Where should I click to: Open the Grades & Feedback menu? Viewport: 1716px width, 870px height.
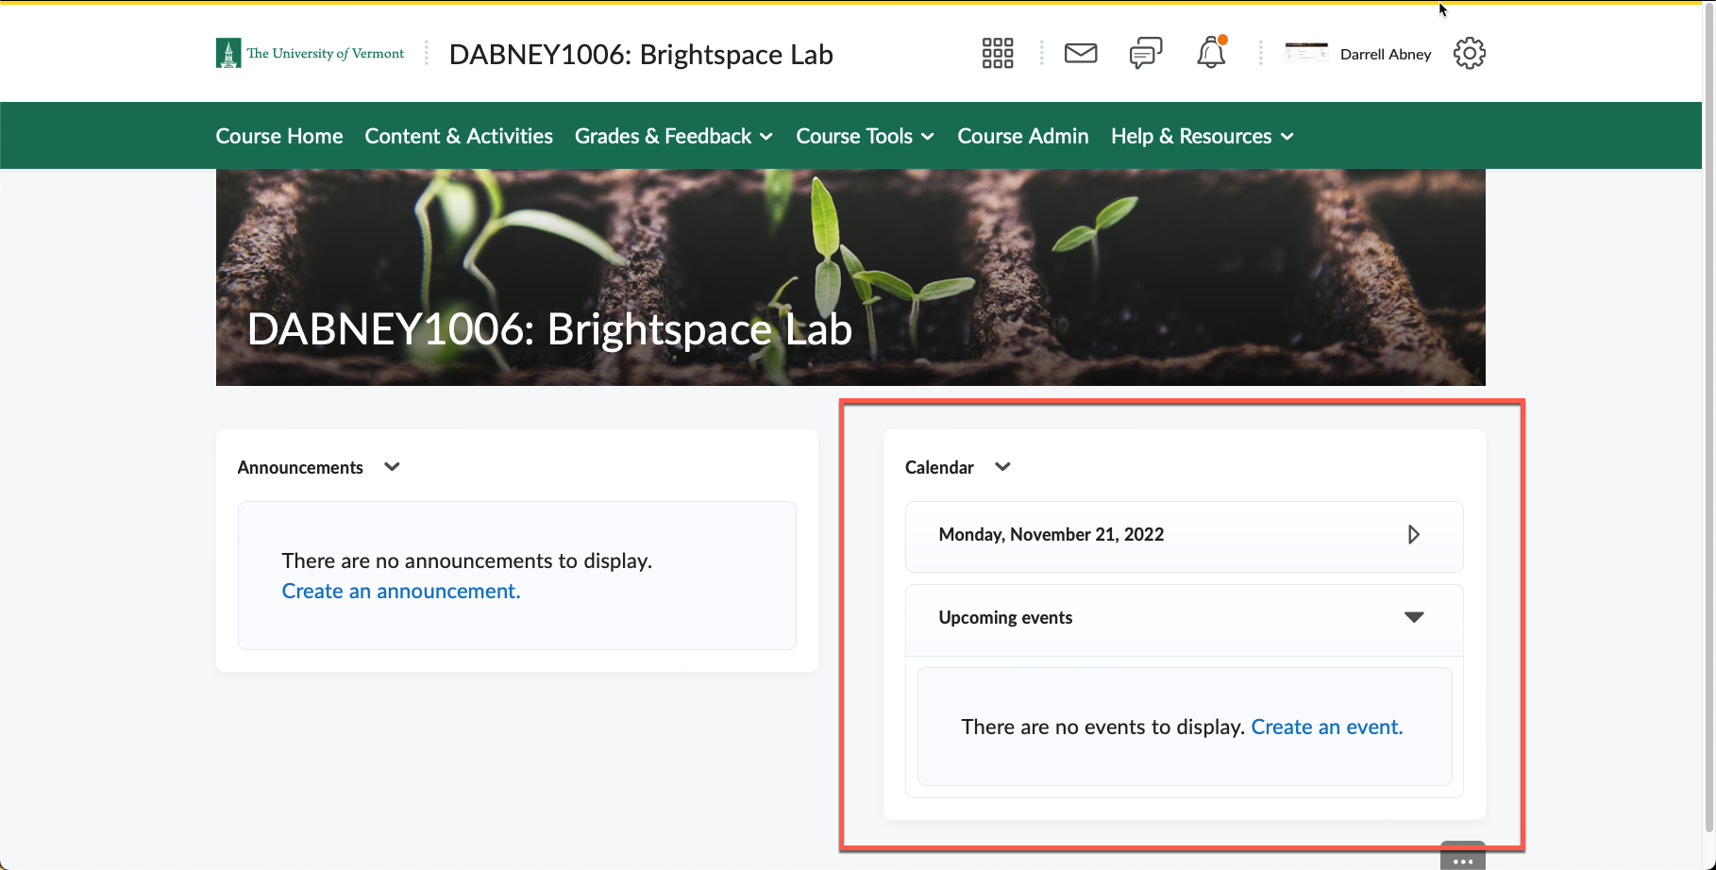[673, 136]
